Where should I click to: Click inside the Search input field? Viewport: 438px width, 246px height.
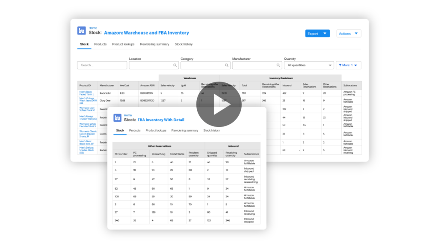pyautogui.click(x=102, y=65)
